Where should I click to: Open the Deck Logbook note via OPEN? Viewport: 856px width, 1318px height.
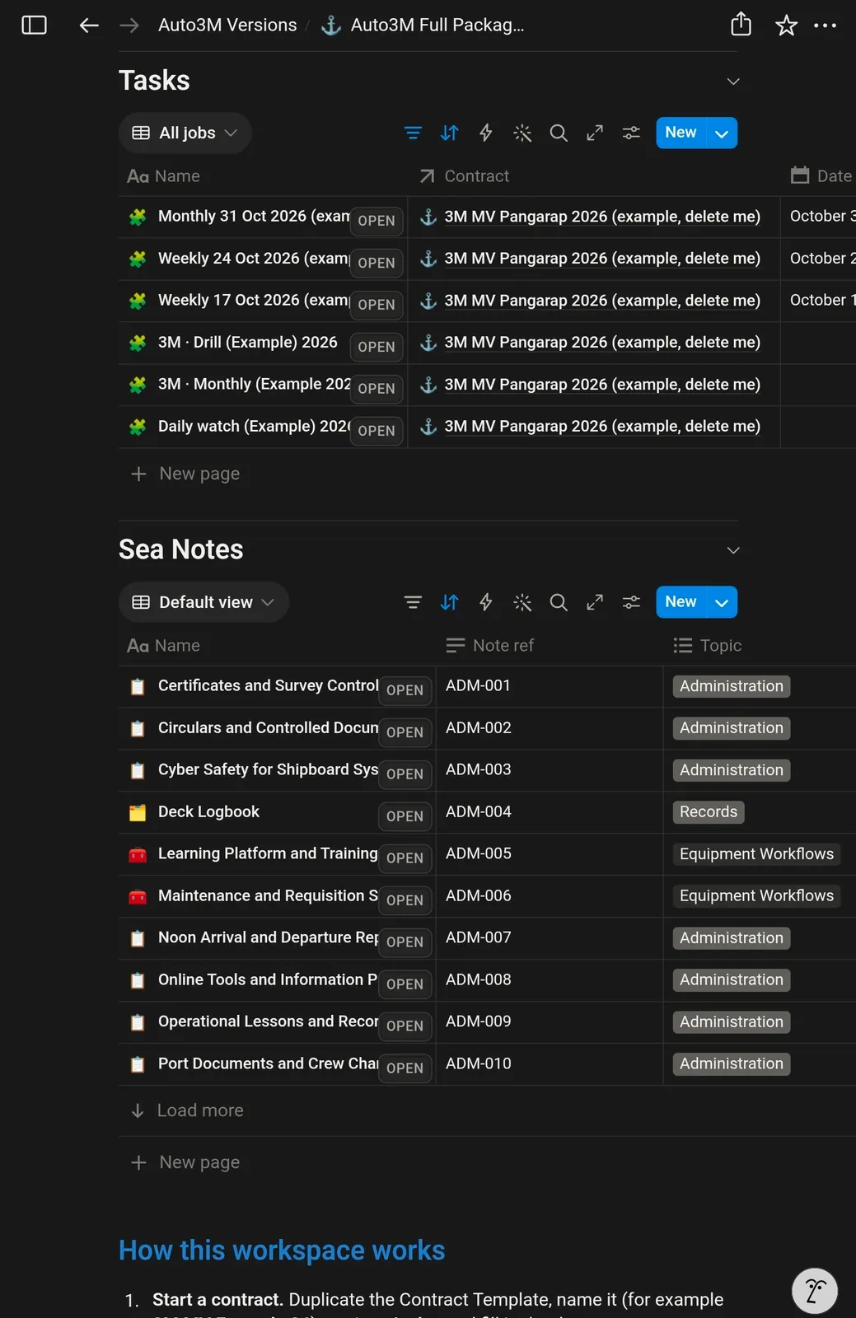click(x=405, y=816)
